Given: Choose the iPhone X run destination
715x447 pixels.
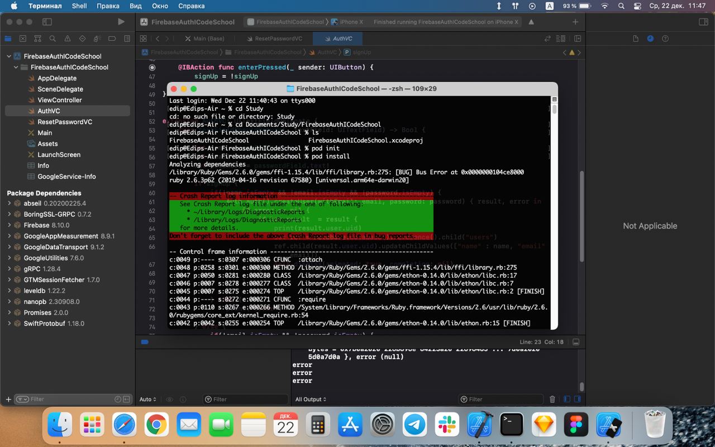Looking at the screenshot, I should pyautogui.click(x=347, y=22).
